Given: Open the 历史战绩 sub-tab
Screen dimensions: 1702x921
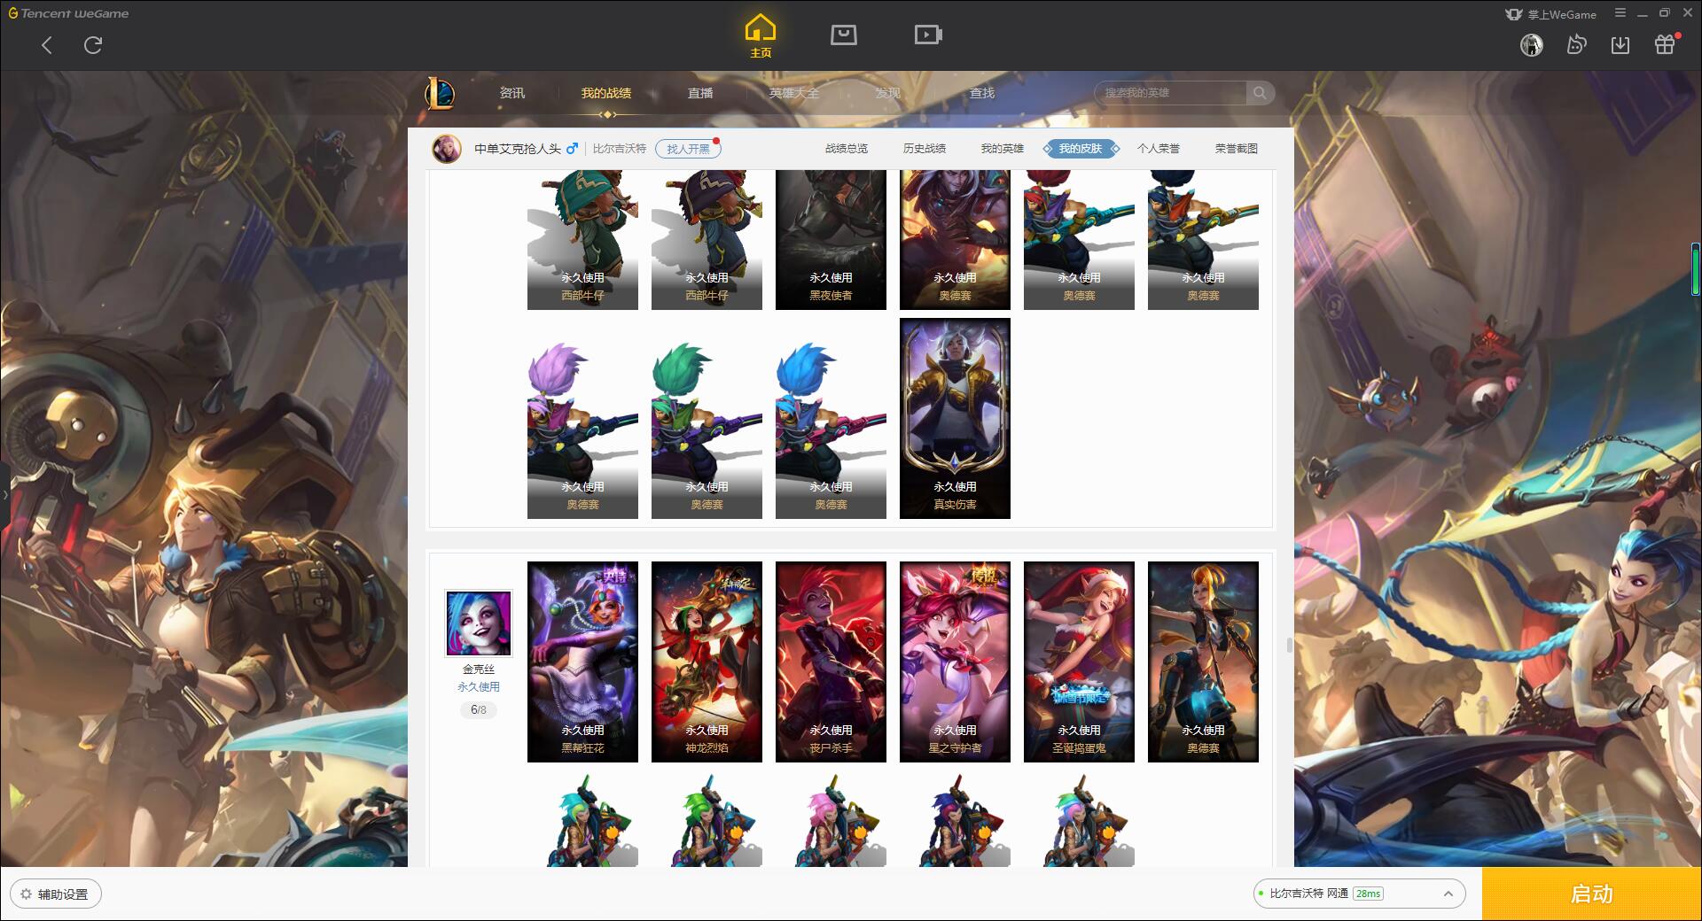Looking at the screenshot, I should pos(925,149).
